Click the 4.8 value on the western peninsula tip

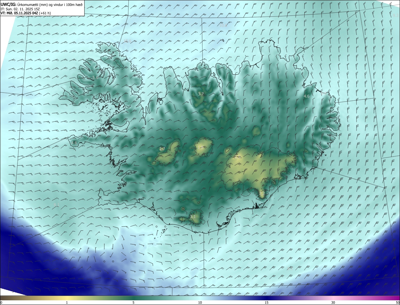(x=74, y=143)
